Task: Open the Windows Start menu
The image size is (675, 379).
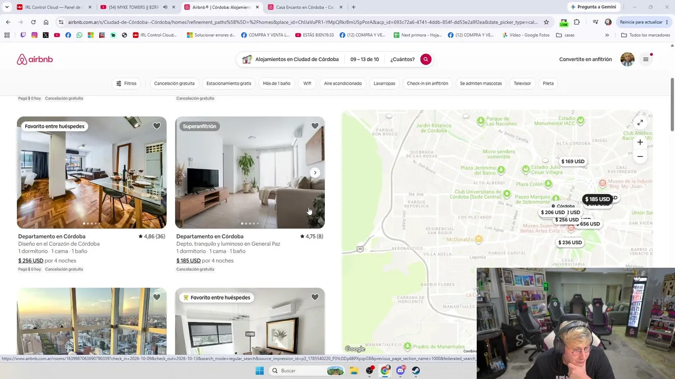Action: 259,371
